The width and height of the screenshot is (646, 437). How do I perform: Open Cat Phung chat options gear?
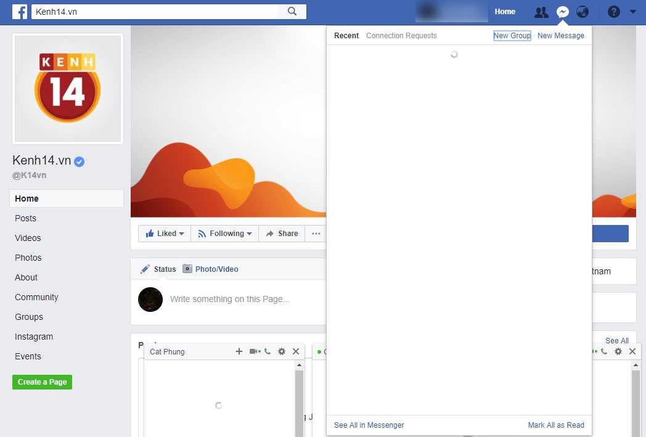(x=281, y=351)
